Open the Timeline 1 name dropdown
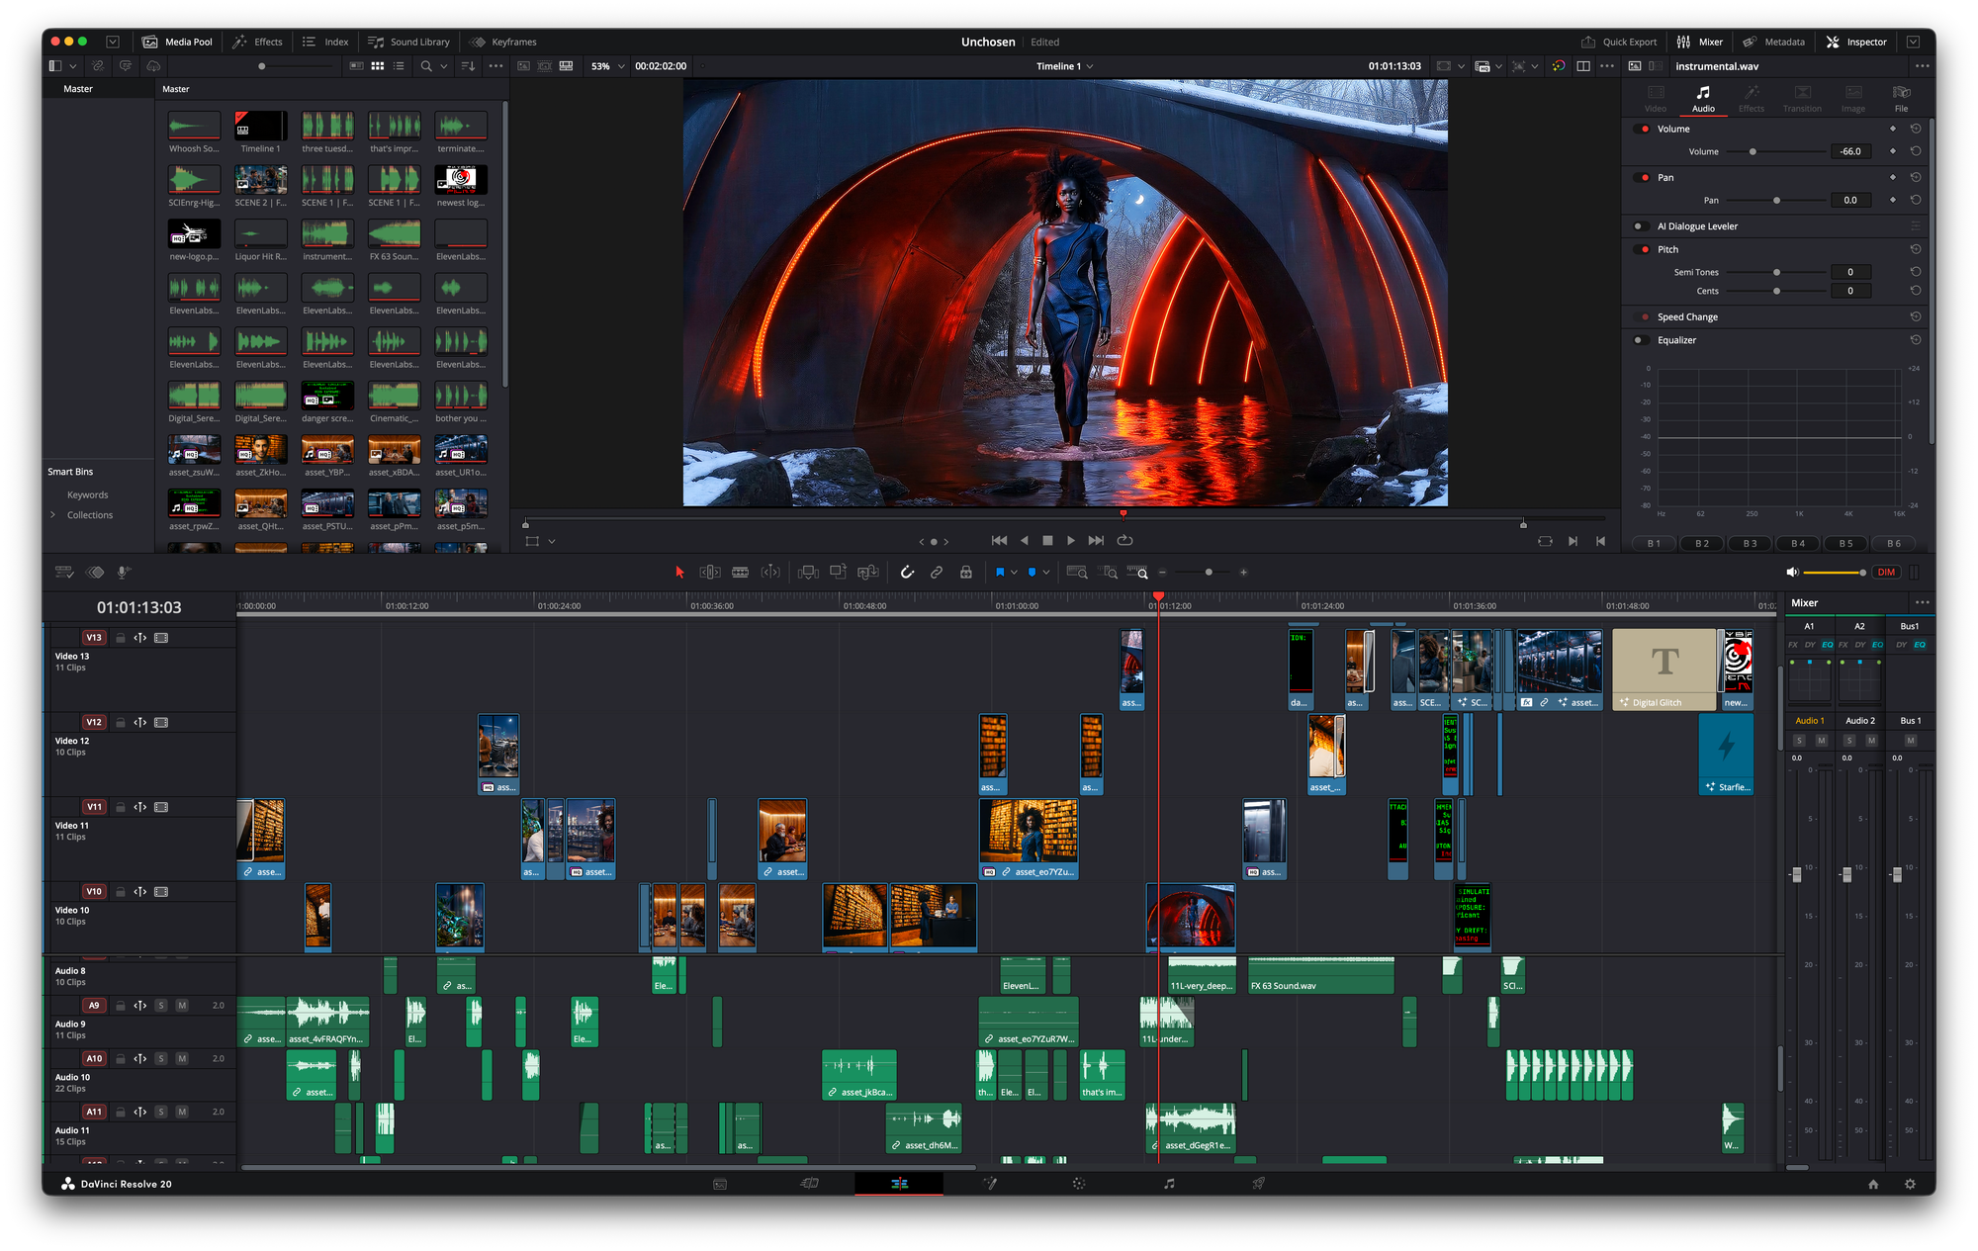Viewport: 1978px width, 1251px height. [1064, 66]
